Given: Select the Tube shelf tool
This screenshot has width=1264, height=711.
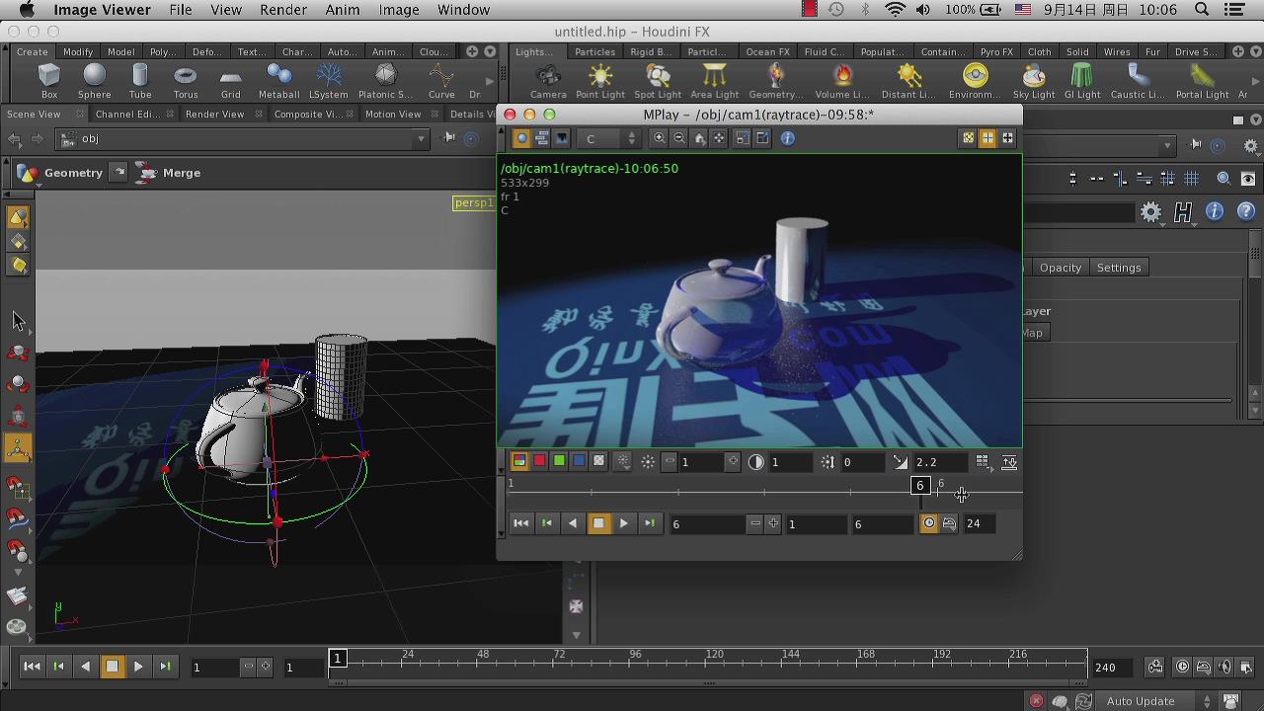Looking at the screenshot, I should pos(140,80).
